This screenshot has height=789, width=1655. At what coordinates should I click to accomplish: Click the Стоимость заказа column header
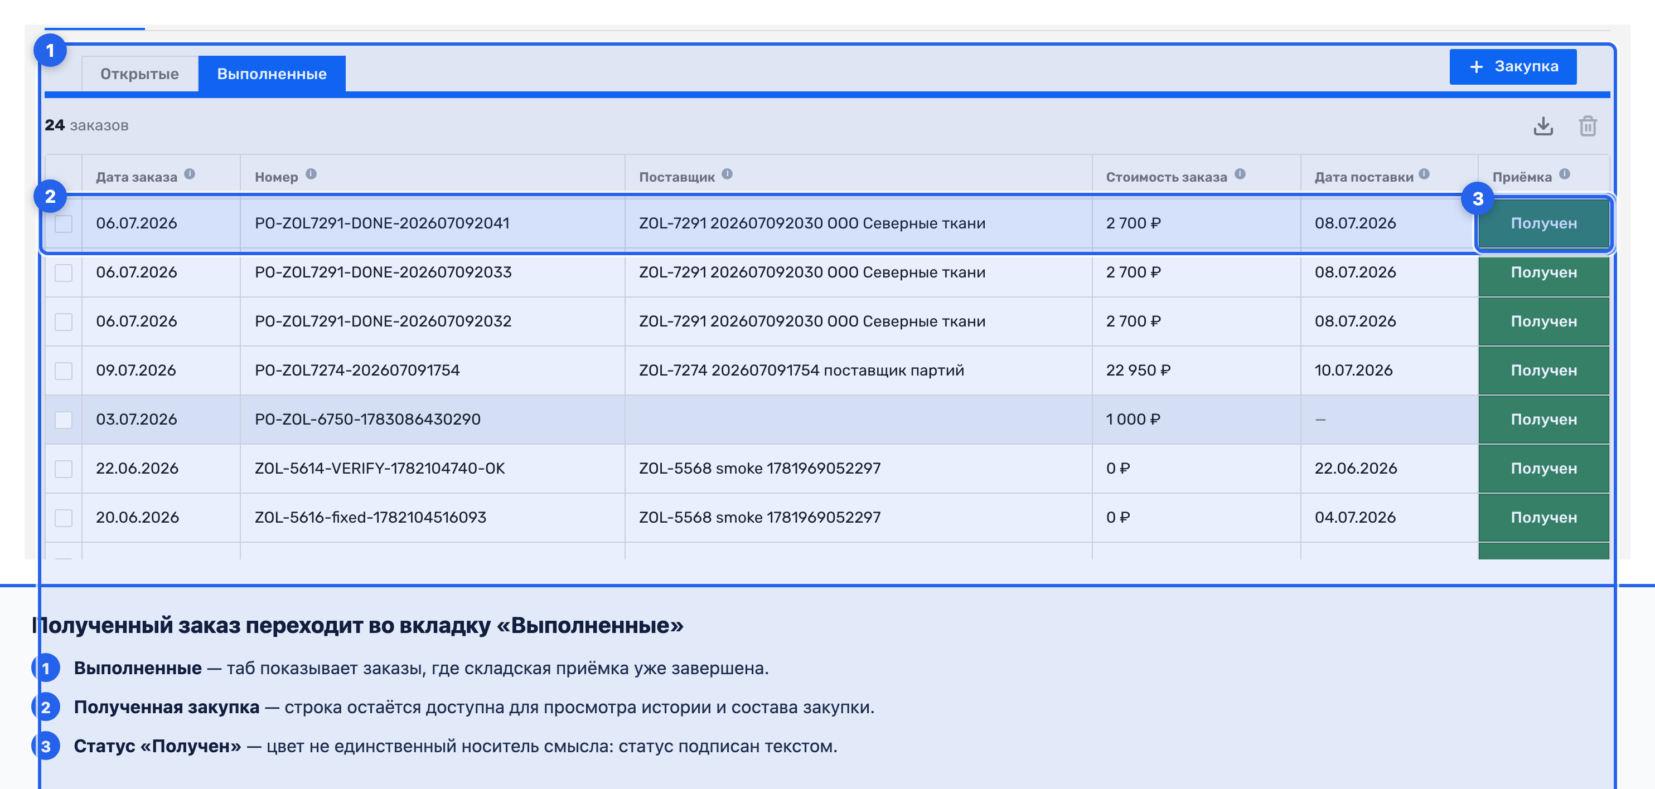click(x=1166, y=177)
